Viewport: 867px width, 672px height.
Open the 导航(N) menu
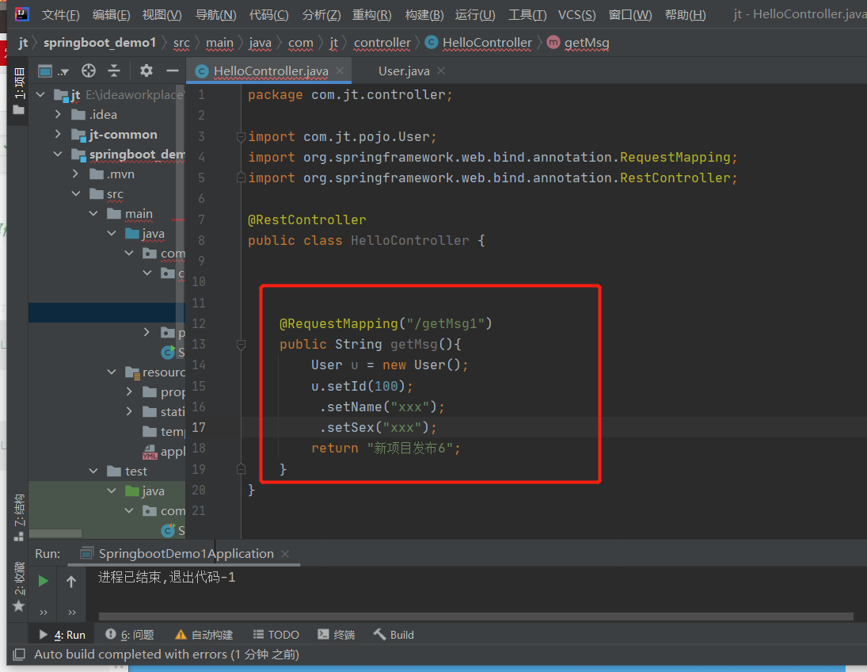[215, 15]
